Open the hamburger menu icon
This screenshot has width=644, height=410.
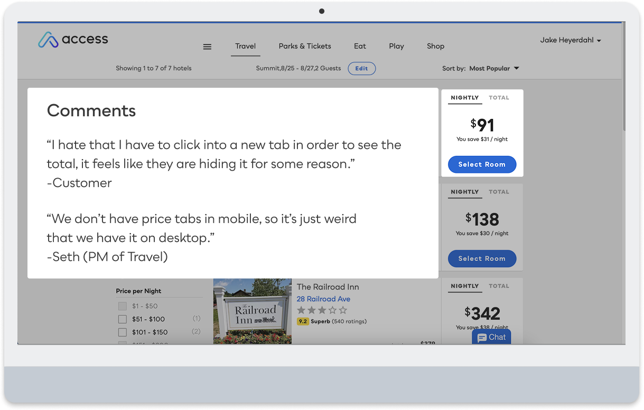[207, 46]
